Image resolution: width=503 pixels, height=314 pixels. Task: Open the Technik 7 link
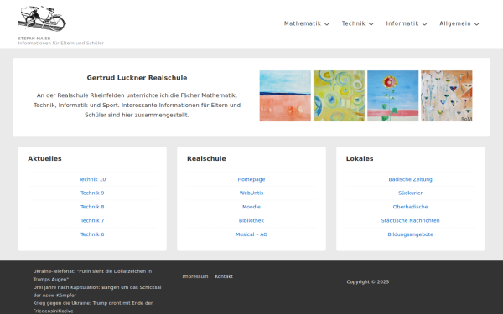point(92,220)
